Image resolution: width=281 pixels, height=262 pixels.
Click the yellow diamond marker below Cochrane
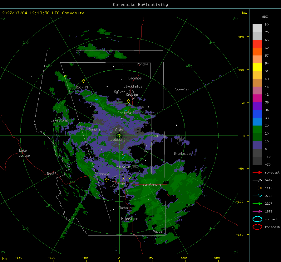click(107, 180)
